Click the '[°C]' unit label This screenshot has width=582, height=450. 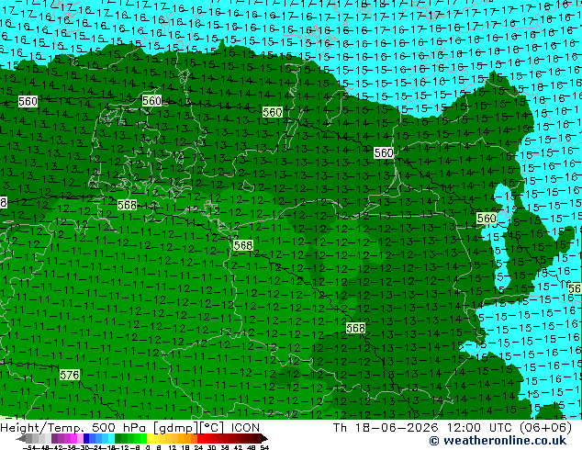click(x=211, y=428)
